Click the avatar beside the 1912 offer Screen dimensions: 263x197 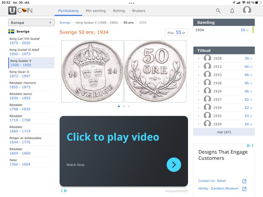click(207, 66)
